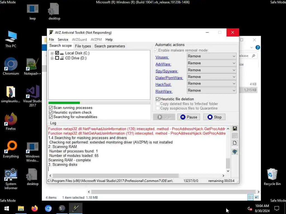Click the AdvWare link
The image size is (286, 214).
(x=163, y=64)
